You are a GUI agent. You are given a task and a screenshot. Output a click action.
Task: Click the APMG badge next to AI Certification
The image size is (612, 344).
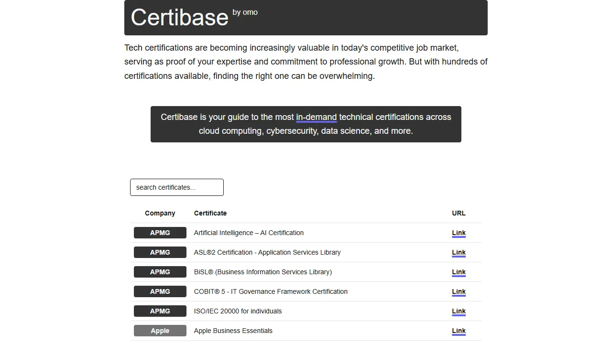coord(160,233)
